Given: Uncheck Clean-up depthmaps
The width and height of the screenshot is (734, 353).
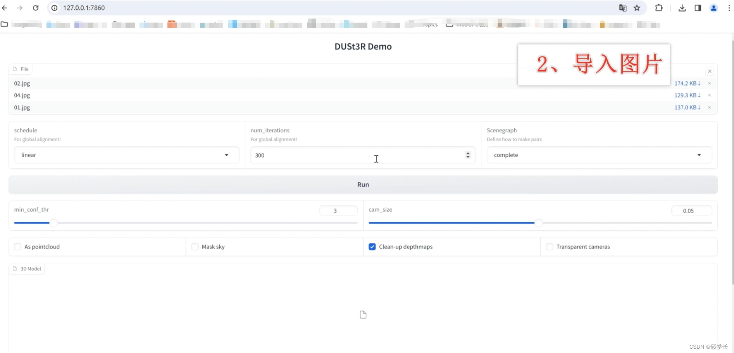Looking at the screenshot, I should (x=372, y=247).
